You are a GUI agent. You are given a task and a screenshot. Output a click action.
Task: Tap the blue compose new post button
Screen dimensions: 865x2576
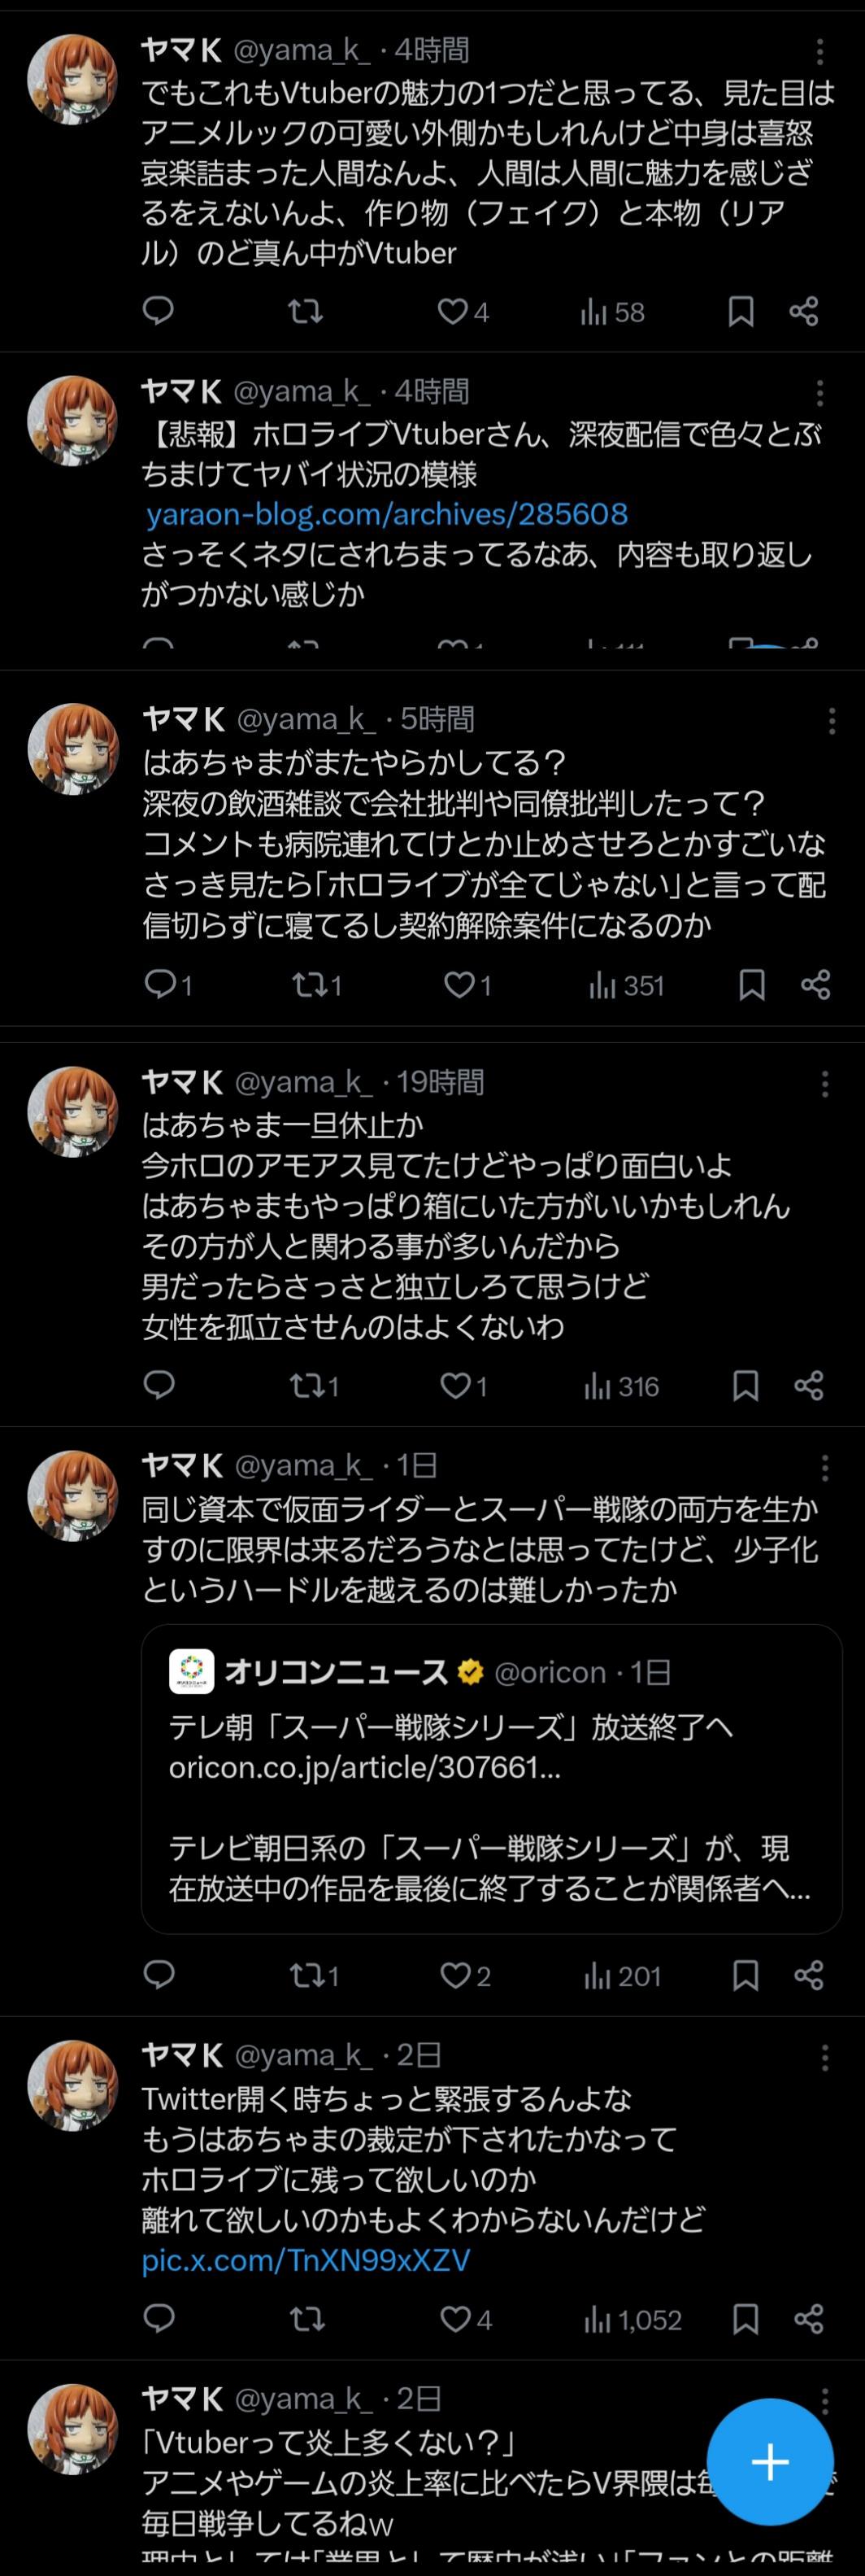pos(769,2461)
